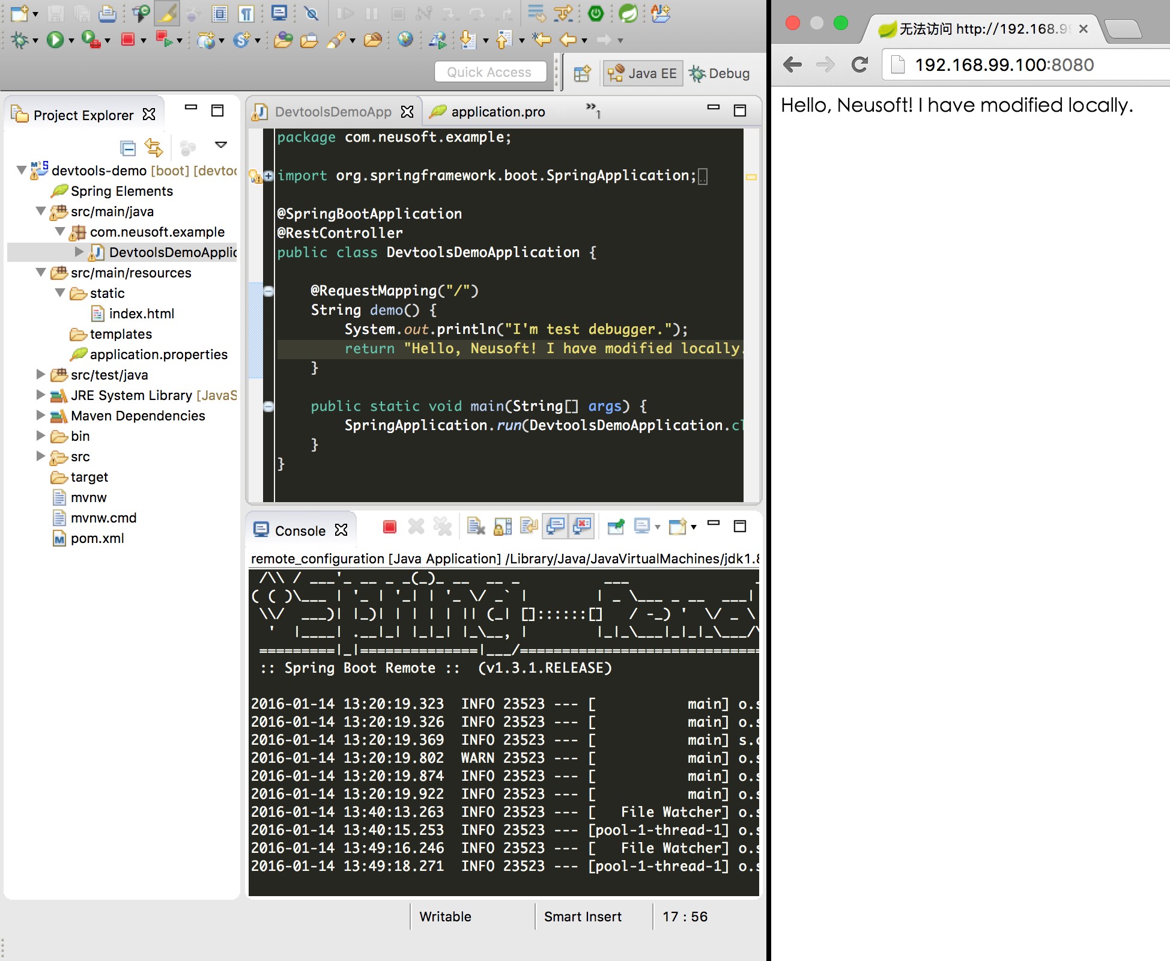The height and width of the screenshot is (961, 1170).
Task: Click the Print toolbar icon
Action: (x=108, y=13)
